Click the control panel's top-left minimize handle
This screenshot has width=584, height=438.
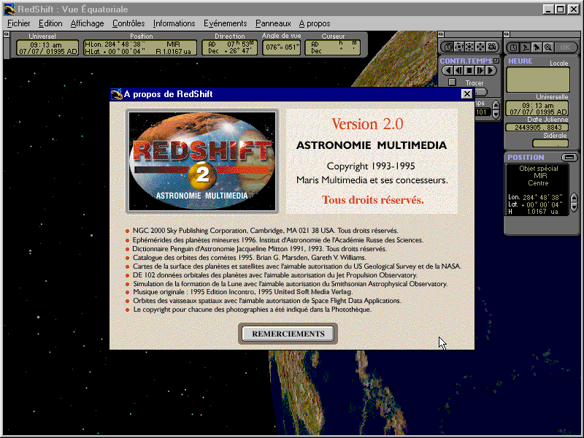tap(441, 34)
